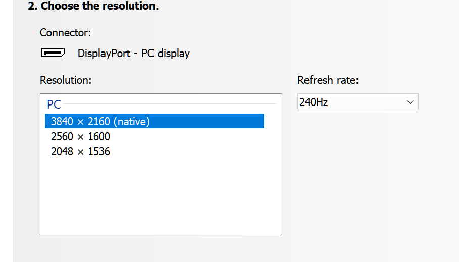Click the refresh rate dropdown chevron arrow
Screen dimensions: 459x262
click(x=410, y=102)
